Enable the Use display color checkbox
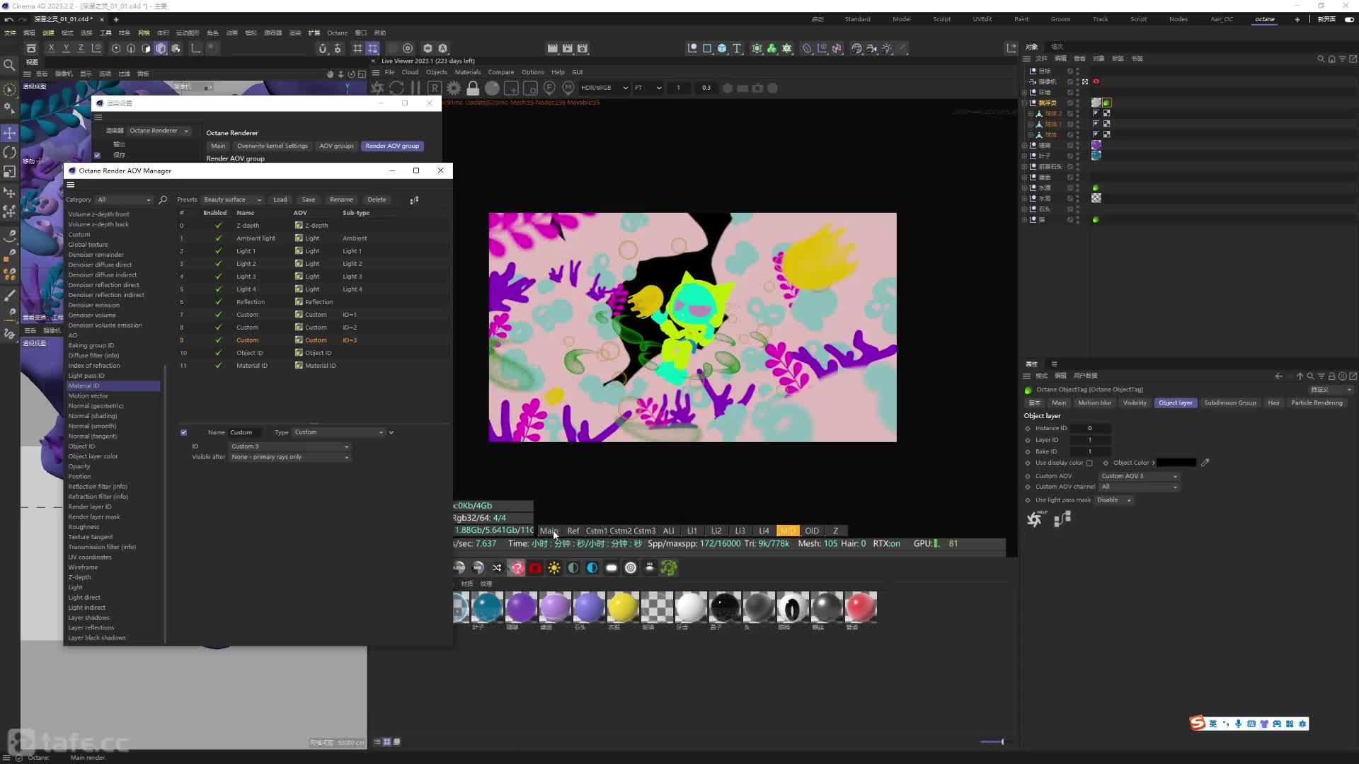The image size is (1359, 764). pos(1089,463)
